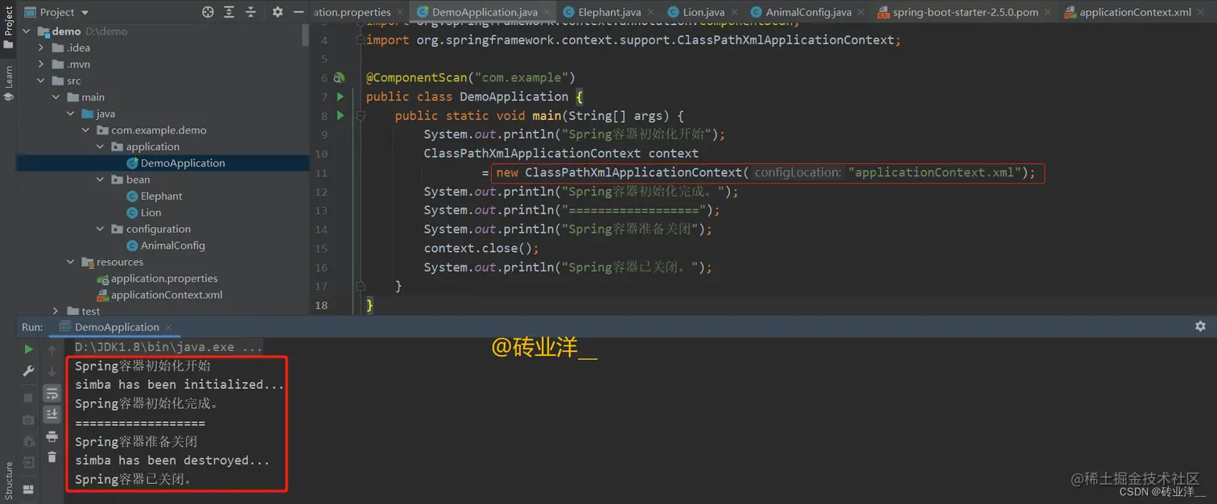Switch to the spring-boot-starter-2.5.0.pom tab
The width and height of the screenshot is (1217, 504).
coord(965,12)
